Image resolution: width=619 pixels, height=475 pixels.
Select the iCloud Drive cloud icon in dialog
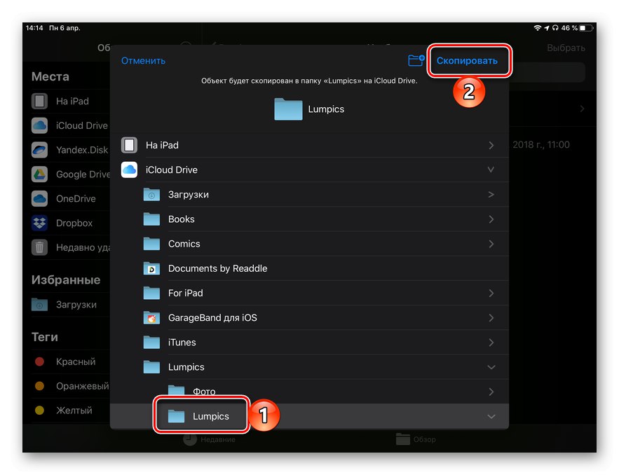tap(129, 170)
